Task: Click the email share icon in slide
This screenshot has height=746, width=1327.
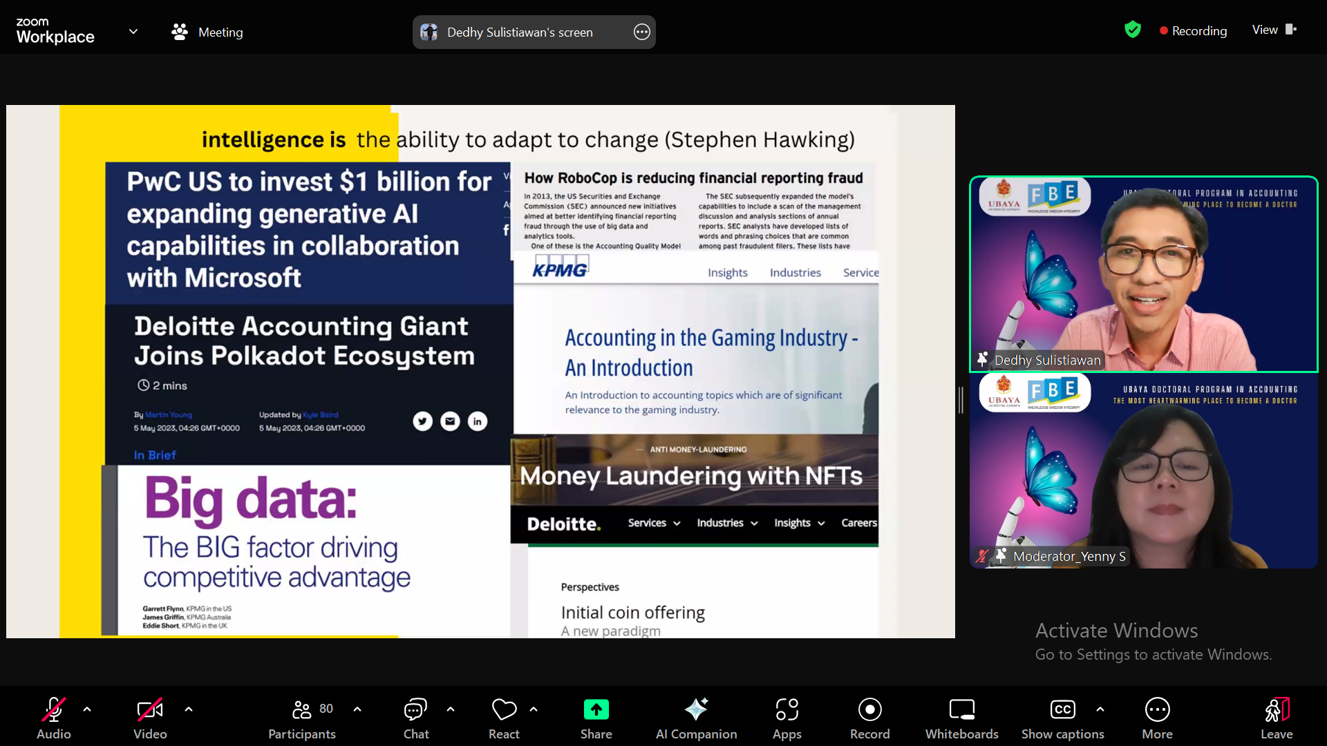Action: (x=450, y=421)
